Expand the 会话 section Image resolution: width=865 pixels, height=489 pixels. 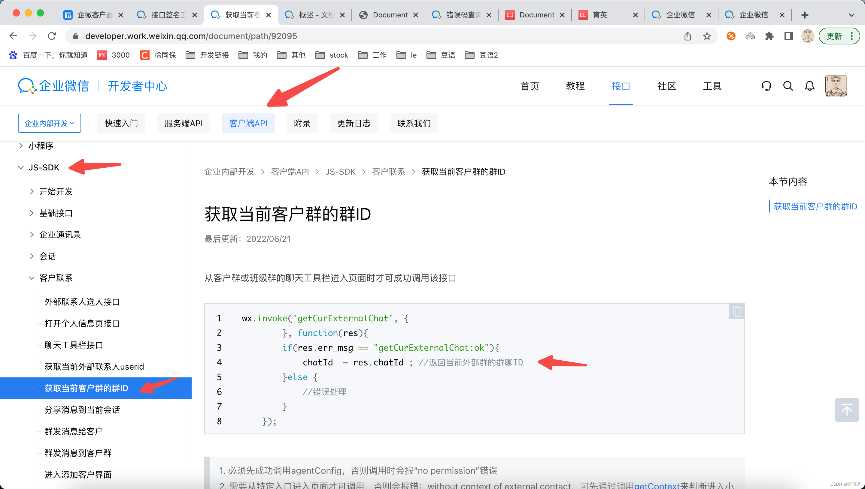click(32, 256)
